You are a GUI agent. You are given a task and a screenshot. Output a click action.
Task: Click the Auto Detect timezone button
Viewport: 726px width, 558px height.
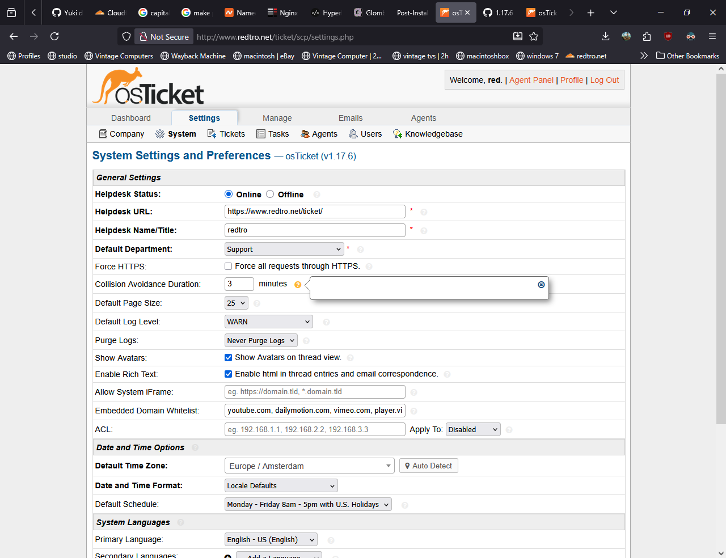tap(428, 466)
